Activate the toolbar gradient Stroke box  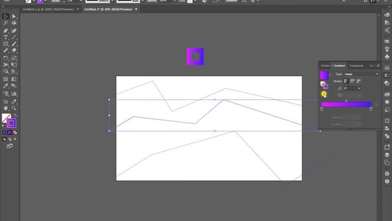(12, 123)
